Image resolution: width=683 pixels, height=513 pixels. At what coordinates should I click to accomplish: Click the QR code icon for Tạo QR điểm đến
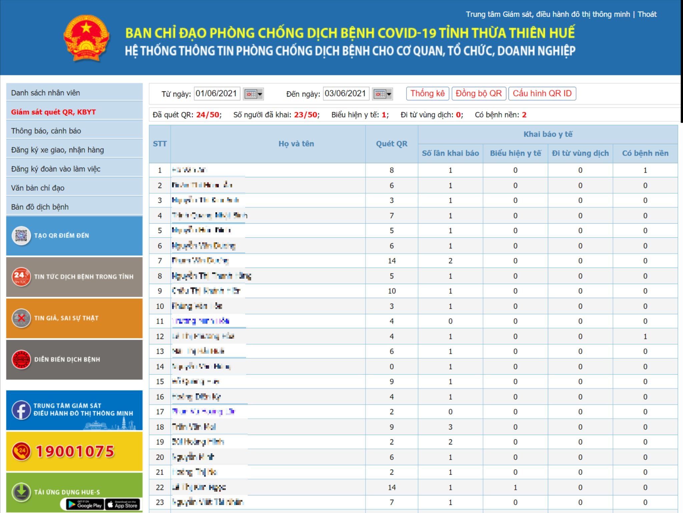(x=21, y=236)
